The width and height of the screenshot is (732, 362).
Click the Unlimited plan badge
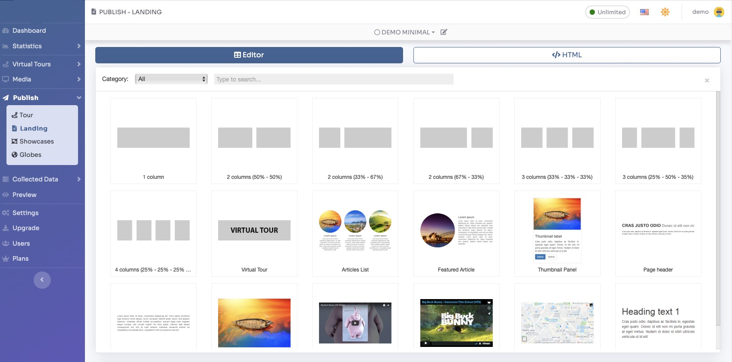[x=607, y=12]
